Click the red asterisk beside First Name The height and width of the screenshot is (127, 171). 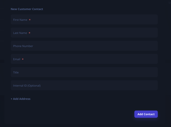coord(30,20)
